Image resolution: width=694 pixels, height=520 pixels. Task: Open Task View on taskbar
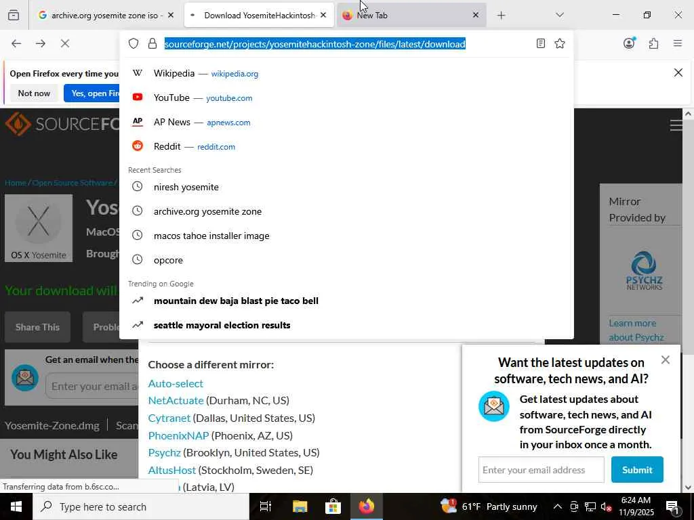coord(266,506)
